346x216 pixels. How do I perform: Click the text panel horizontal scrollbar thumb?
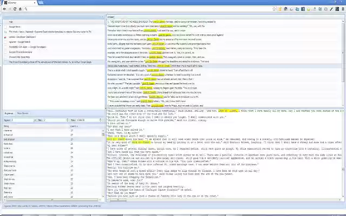118,200
